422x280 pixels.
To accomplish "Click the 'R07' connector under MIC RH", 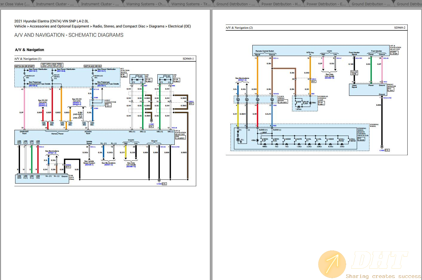I will pyautogui.click(x=145, y=86).
